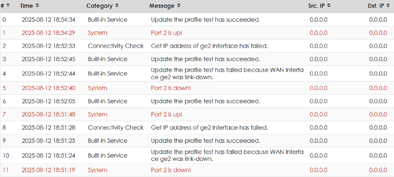Select row 10 link-down failure message
The height and width of the screenshot is (177, 394).
pos(227,155)
